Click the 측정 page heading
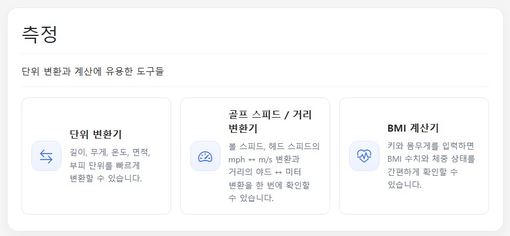Screen dimensions: 510x236 (x=39, y=34)
